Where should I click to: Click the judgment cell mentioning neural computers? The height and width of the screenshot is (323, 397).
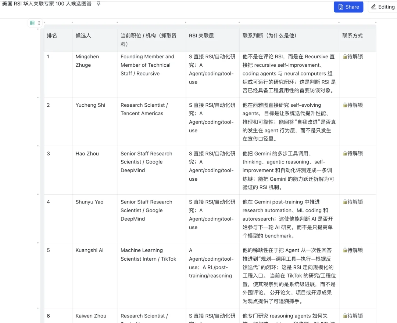coord(289,74)
